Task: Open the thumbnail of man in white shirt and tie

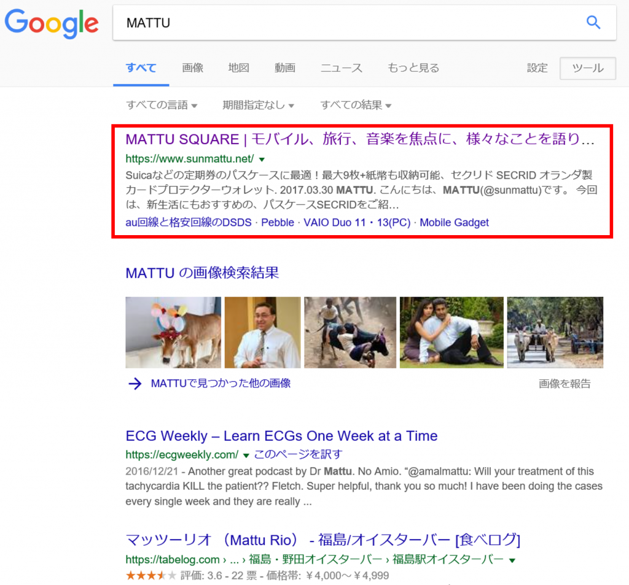Action: [x=262, y=332]
